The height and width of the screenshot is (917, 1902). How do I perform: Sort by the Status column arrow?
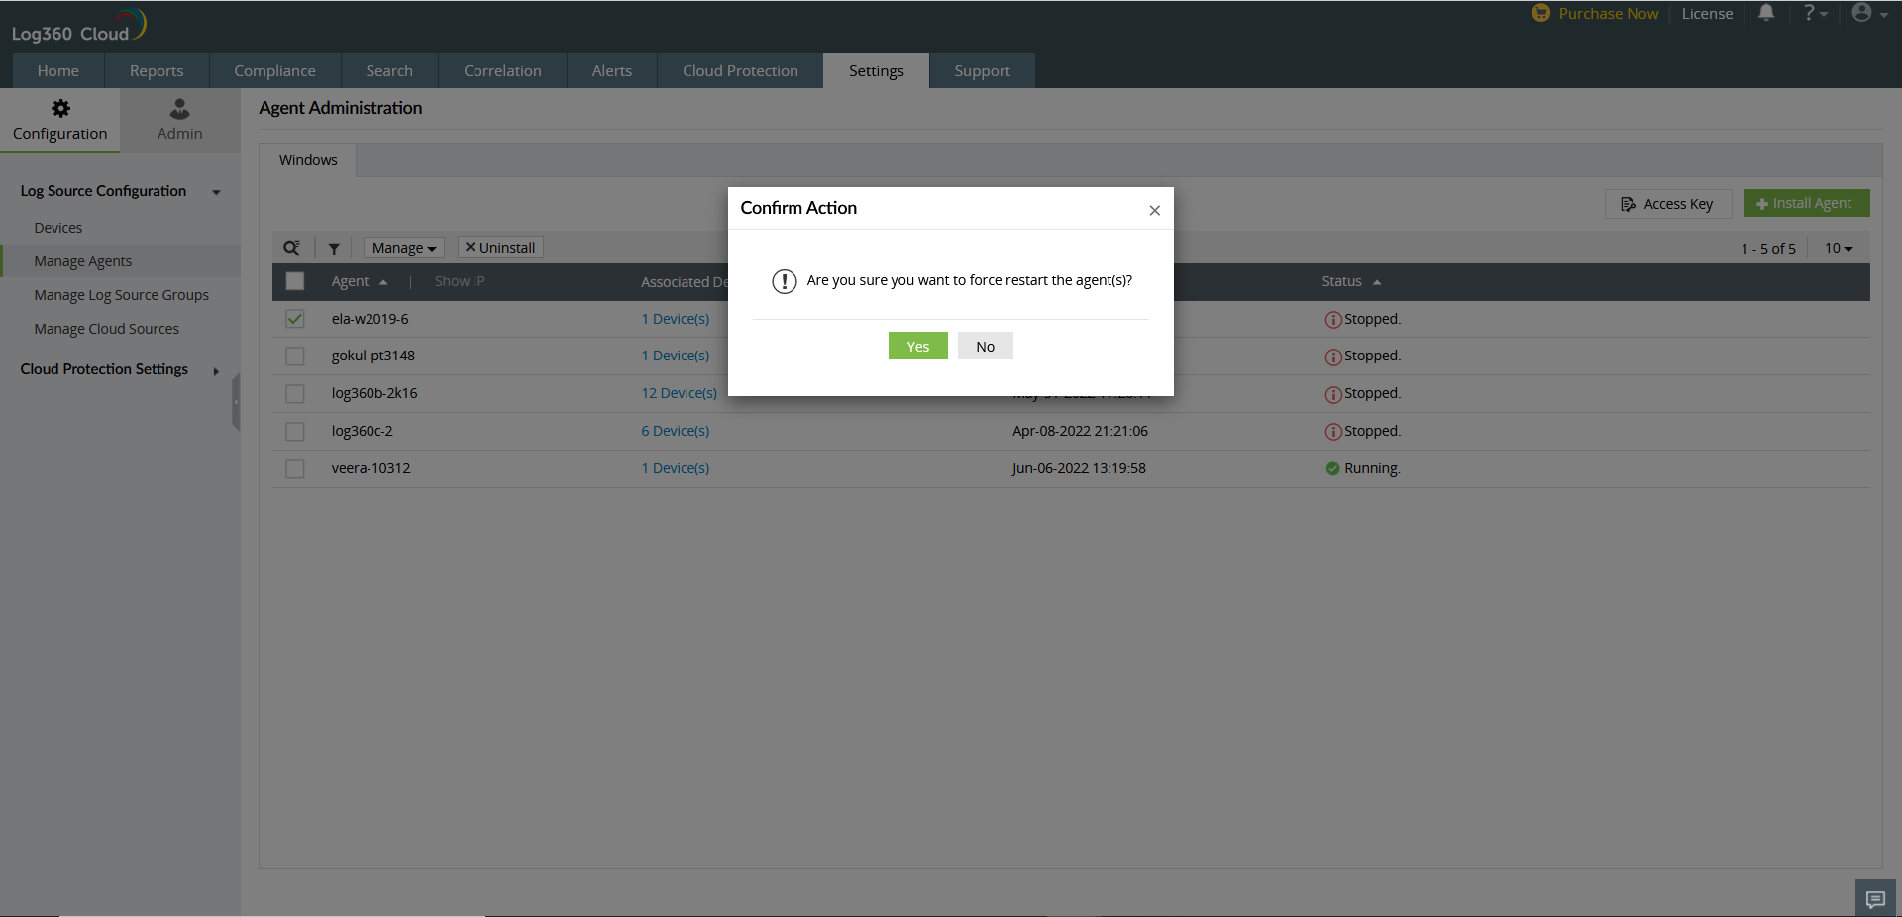(1377, 282)
